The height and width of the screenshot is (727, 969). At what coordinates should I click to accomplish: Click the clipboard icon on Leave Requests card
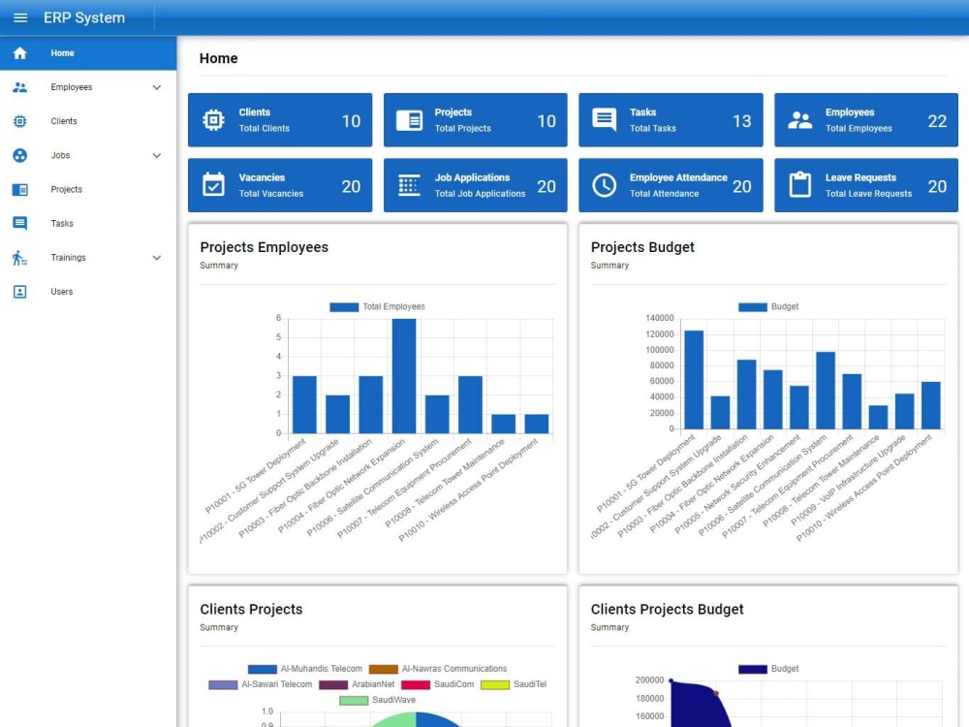click(799, 185)
